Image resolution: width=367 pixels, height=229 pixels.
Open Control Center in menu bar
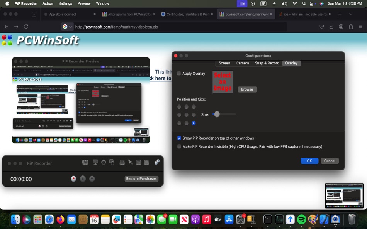311,3
